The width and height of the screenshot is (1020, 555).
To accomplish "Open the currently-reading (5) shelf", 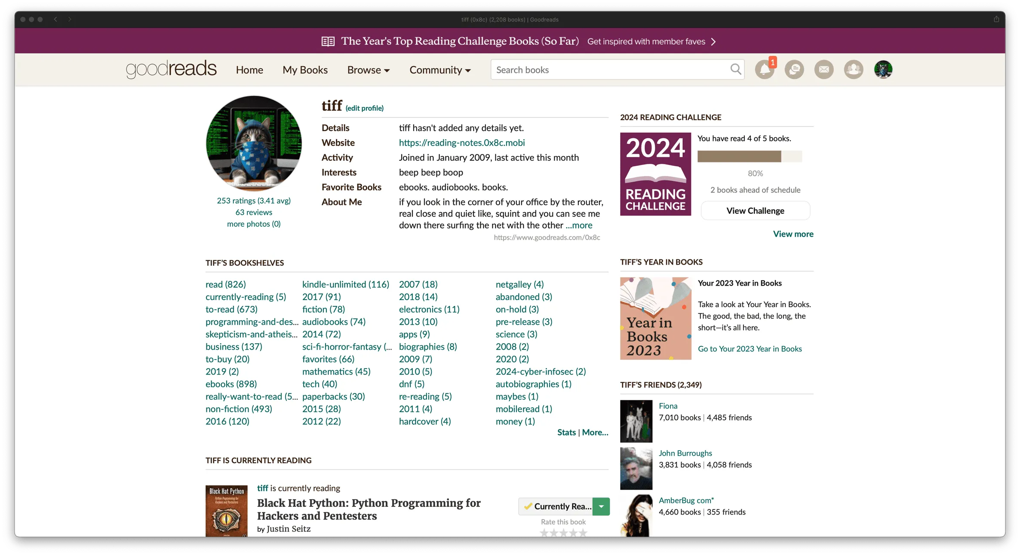I will tap(246, 296).
